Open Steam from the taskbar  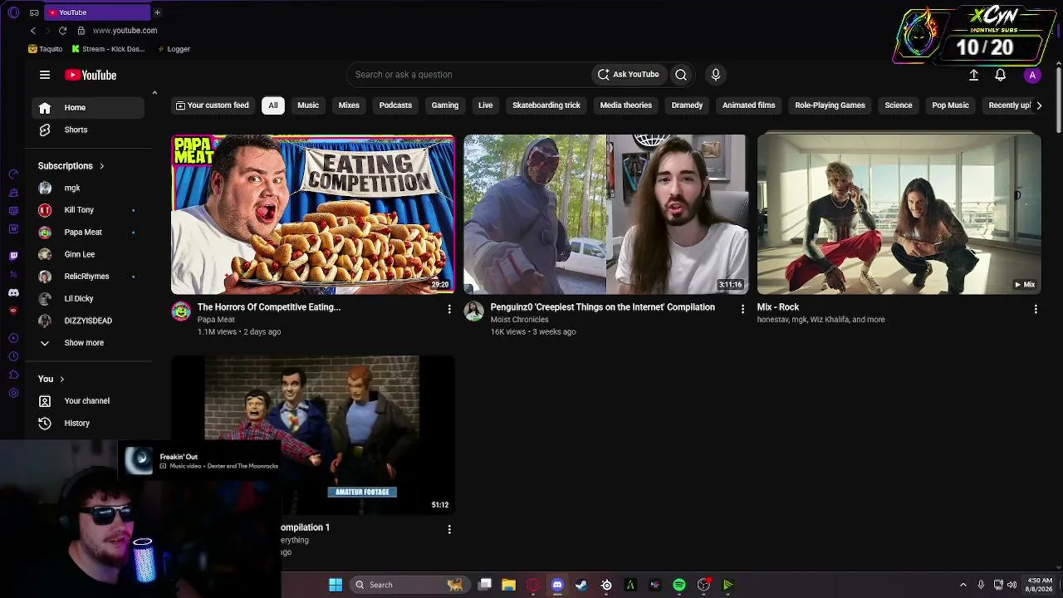coord(581,585)
